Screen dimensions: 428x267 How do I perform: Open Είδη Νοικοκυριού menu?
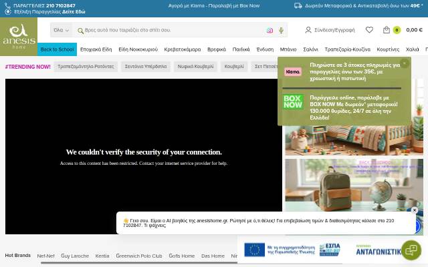[138, 49]
